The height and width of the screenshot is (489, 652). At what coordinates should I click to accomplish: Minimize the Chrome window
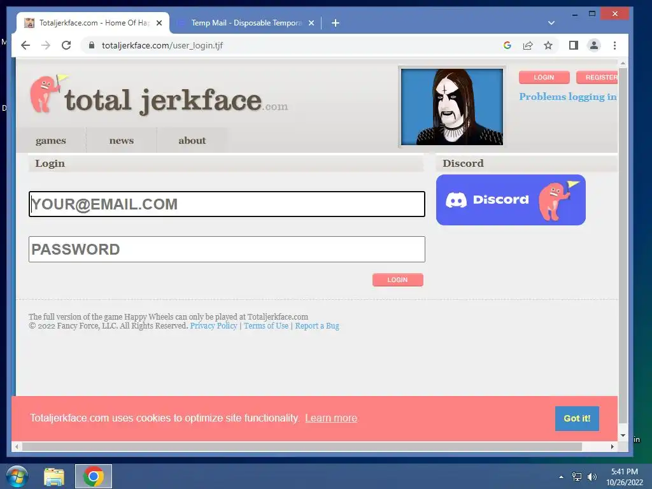pyautogui.click(x=575, y=14)
